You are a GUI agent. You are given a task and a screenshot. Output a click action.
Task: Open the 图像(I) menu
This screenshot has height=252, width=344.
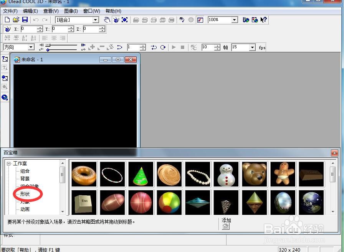click(71, 11)
